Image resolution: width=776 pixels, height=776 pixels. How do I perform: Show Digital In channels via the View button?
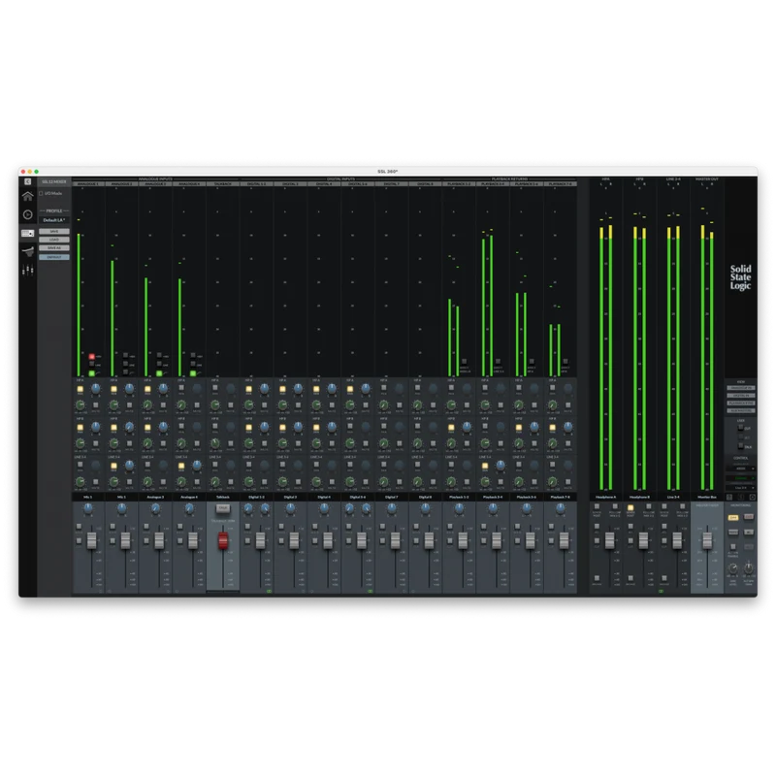point(741,396)
